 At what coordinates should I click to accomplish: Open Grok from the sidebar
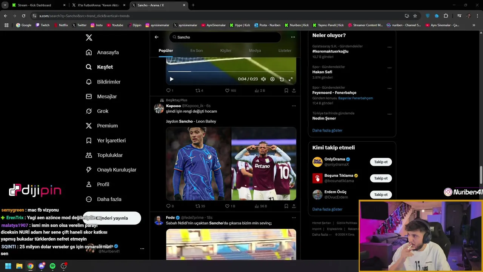[x=97, y=111]
